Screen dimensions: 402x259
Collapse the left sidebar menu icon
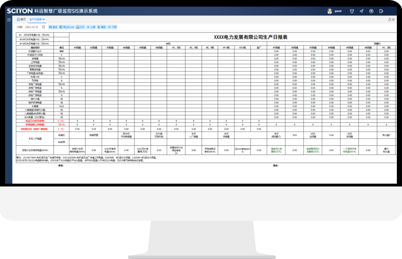tap(9, 20)
